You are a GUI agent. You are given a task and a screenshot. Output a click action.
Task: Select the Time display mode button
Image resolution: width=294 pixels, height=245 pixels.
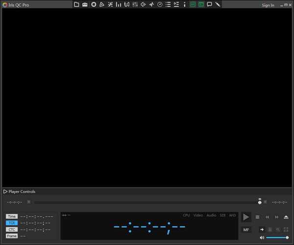pyautogui.click(x=12, y=217)
